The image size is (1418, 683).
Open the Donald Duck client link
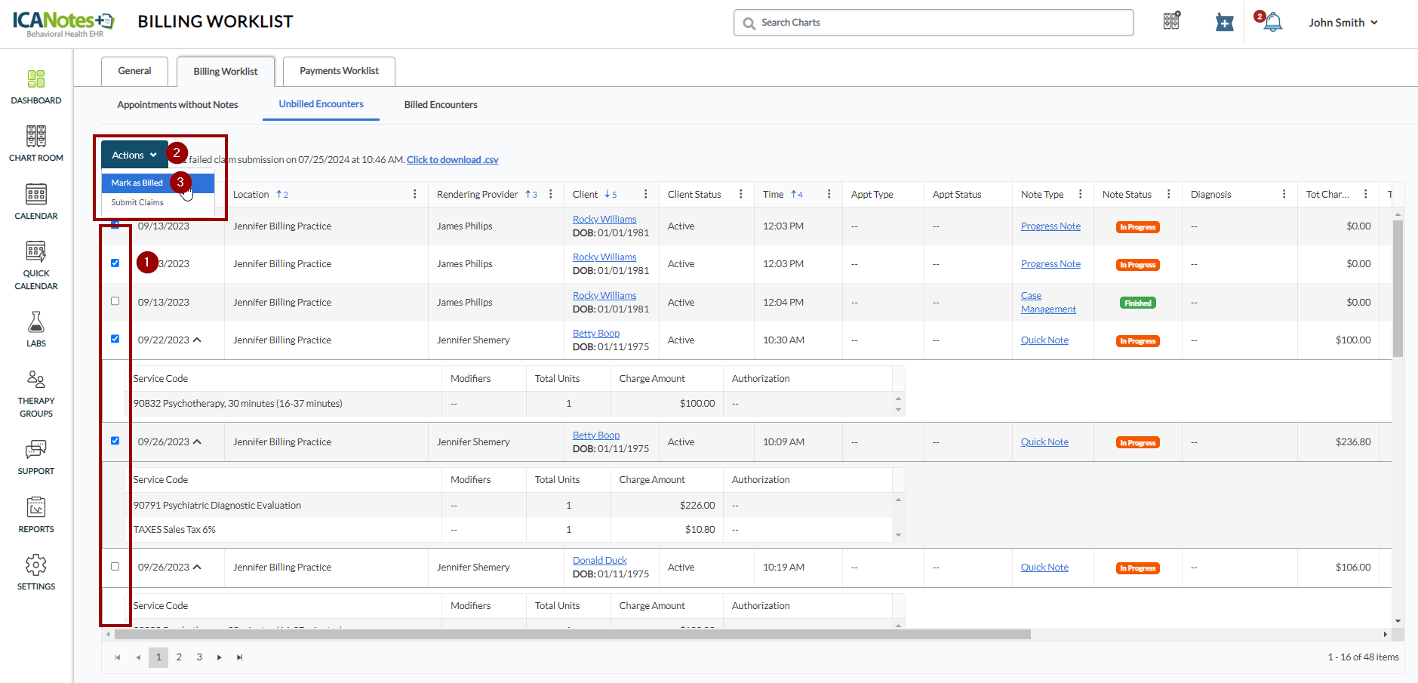(x=599, y=561)
